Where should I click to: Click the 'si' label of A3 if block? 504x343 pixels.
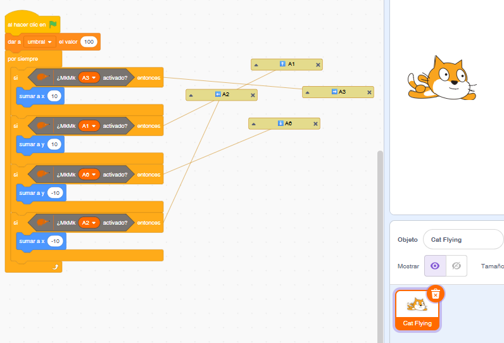[x=15, y=77]
